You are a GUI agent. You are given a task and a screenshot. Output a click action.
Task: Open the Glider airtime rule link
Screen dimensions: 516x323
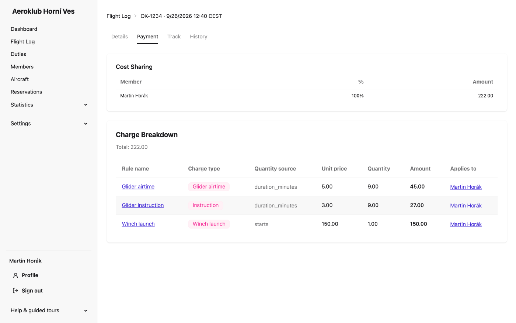coord(138,187)
